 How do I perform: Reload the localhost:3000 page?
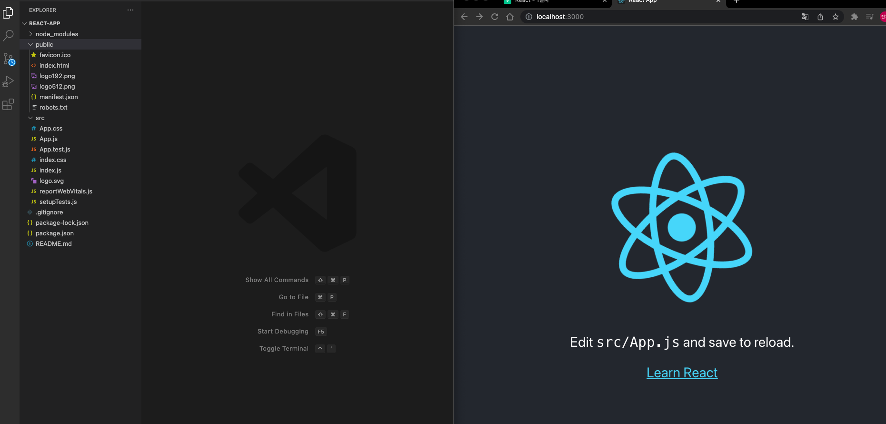pos(495,17)
